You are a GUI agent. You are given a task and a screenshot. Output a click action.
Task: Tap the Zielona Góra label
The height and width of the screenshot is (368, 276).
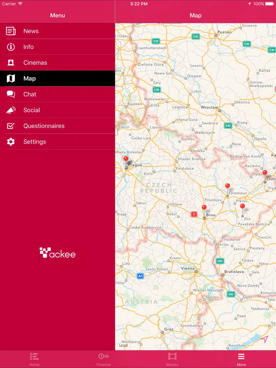point(151,64)
